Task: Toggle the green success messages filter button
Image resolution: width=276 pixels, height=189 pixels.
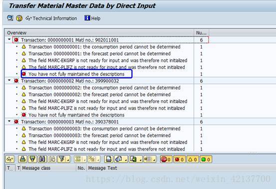Action: [x=206, y=159]
